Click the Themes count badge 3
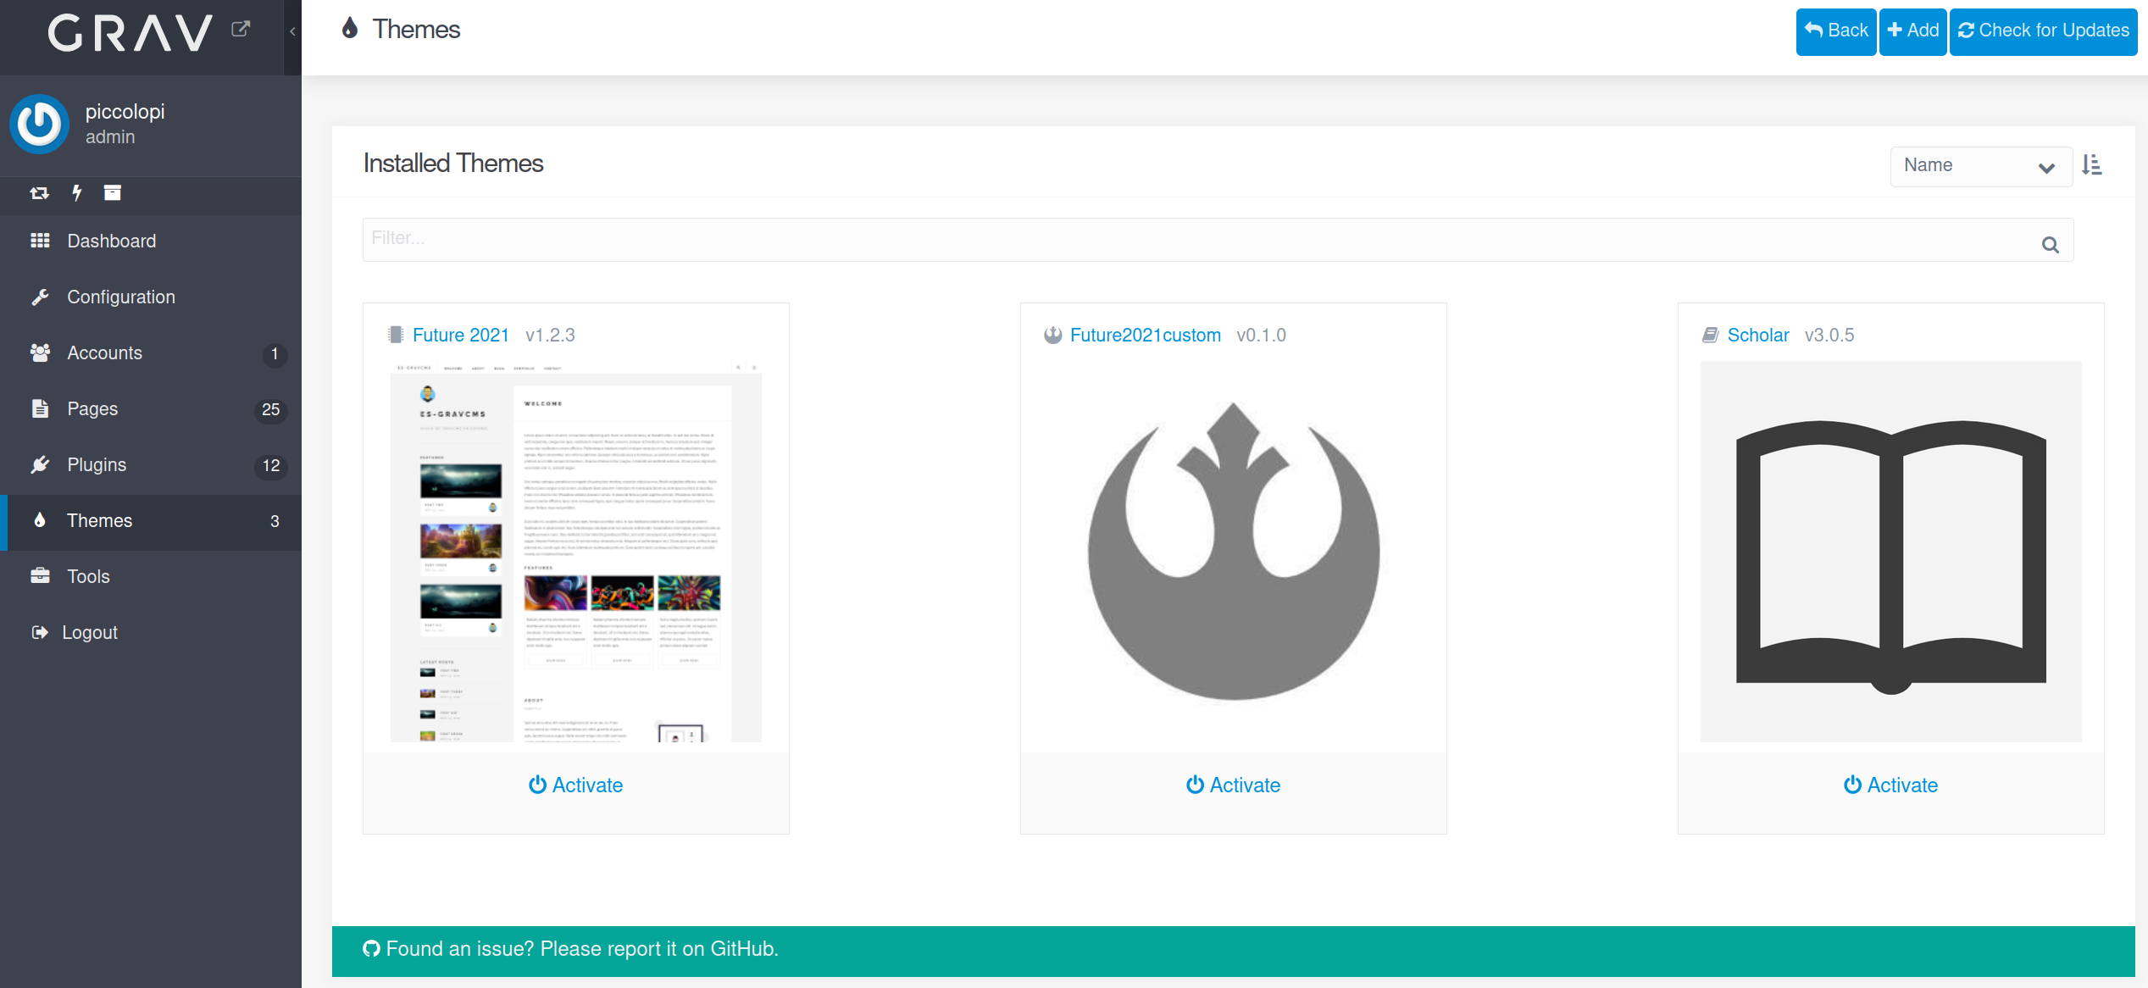Screen dimensions: 2148x988 point(275,522)
